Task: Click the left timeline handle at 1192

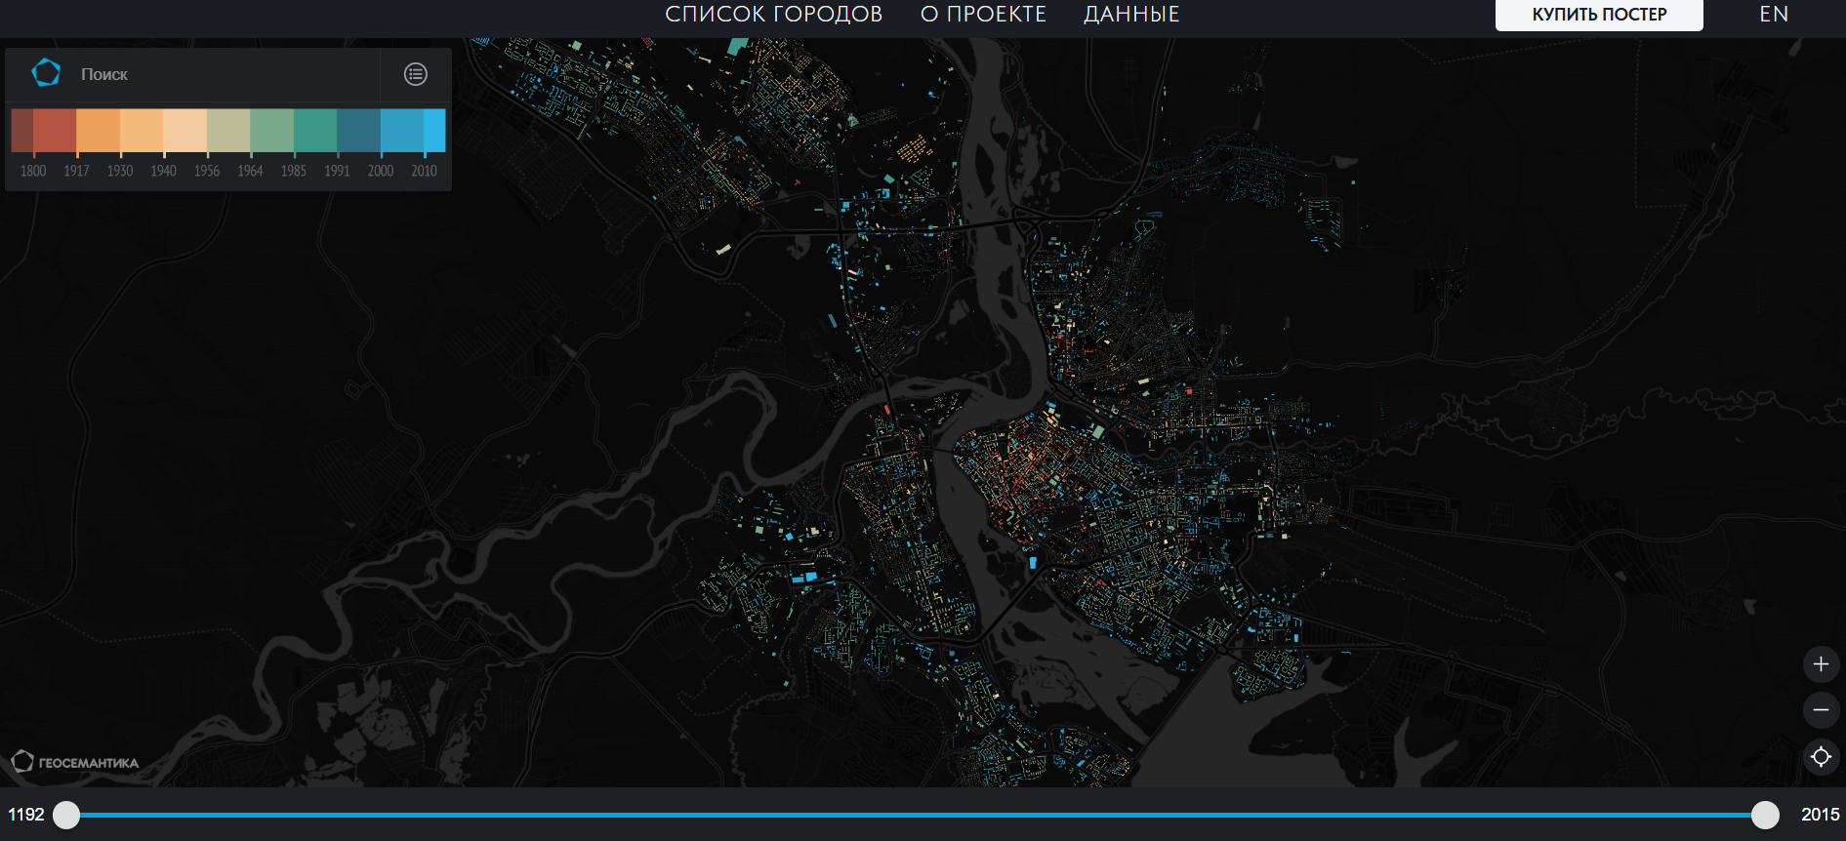Action: [66, 815]
